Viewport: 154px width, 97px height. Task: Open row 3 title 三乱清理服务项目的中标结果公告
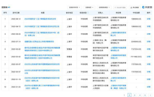pos(42,34)
